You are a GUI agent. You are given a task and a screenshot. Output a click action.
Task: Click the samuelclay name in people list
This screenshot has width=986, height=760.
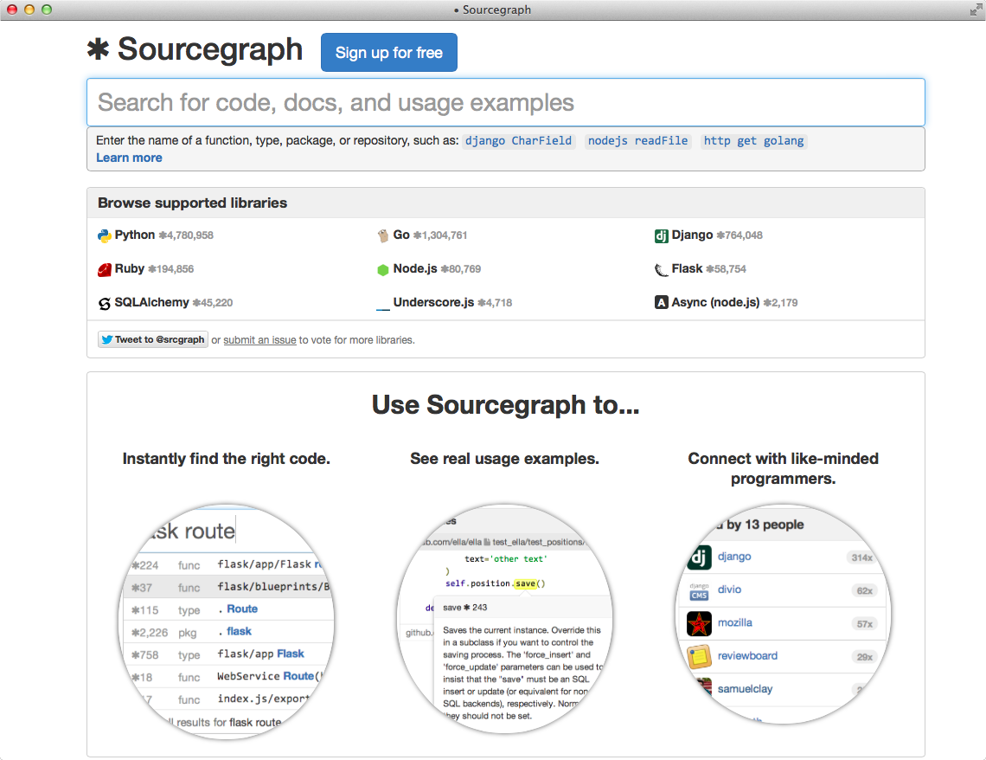click(746, 689)
